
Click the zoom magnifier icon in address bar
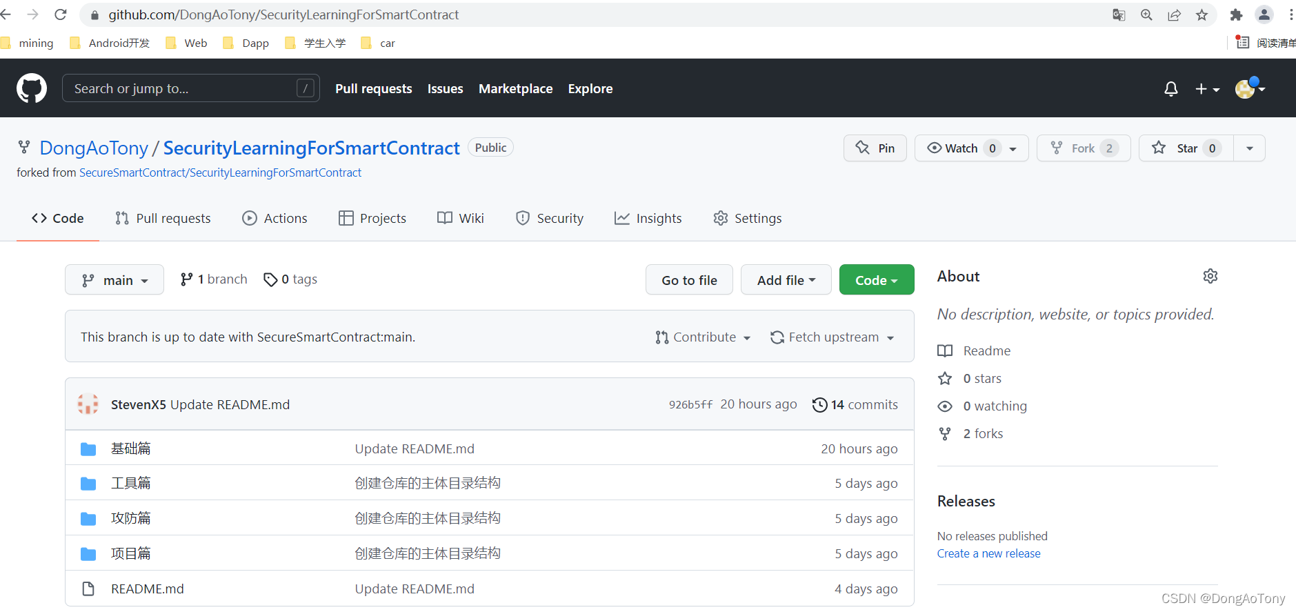(1146, 15)
